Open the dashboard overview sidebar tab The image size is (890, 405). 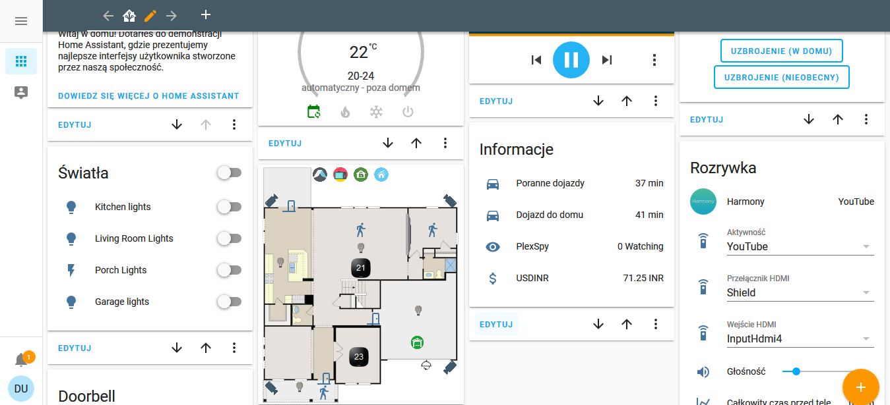tap(21, 61)
